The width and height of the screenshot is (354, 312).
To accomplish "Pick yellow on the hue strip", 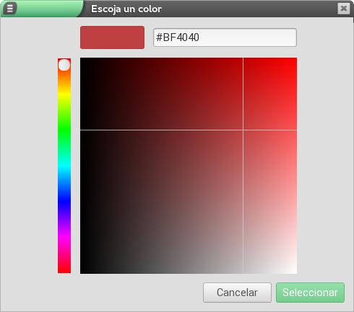I will click(64, 94).
